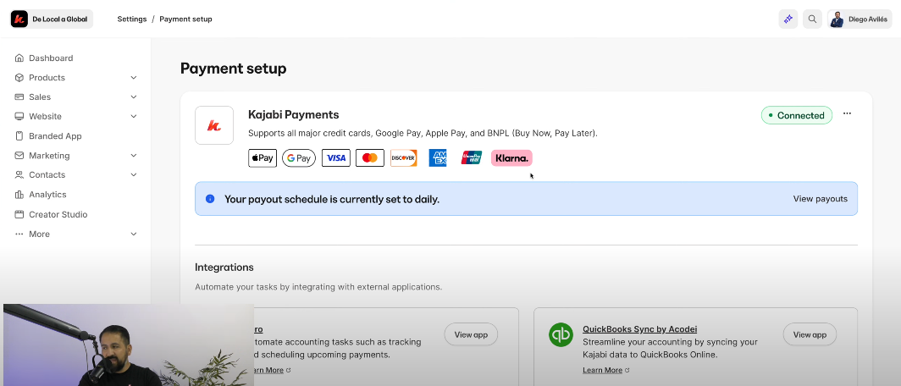The height and width of the screenshot is (386, 901).
Task: Expand the Products submenu chevron
Action: [x=134, y=78]
